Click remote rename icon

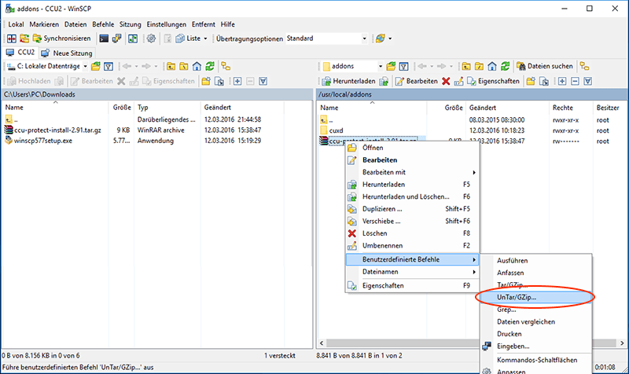point(458,81)
